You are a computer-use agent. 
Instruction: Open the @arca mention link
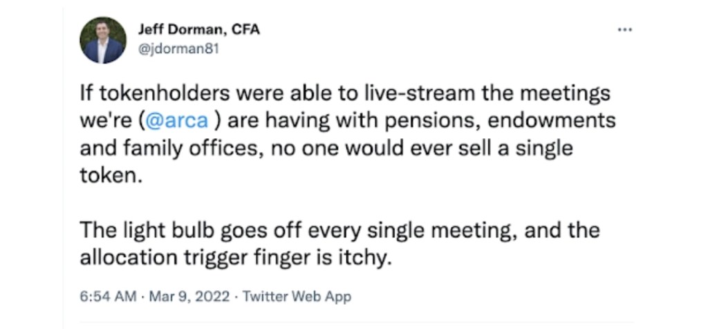pyautogui.click(x=178, y=120)
